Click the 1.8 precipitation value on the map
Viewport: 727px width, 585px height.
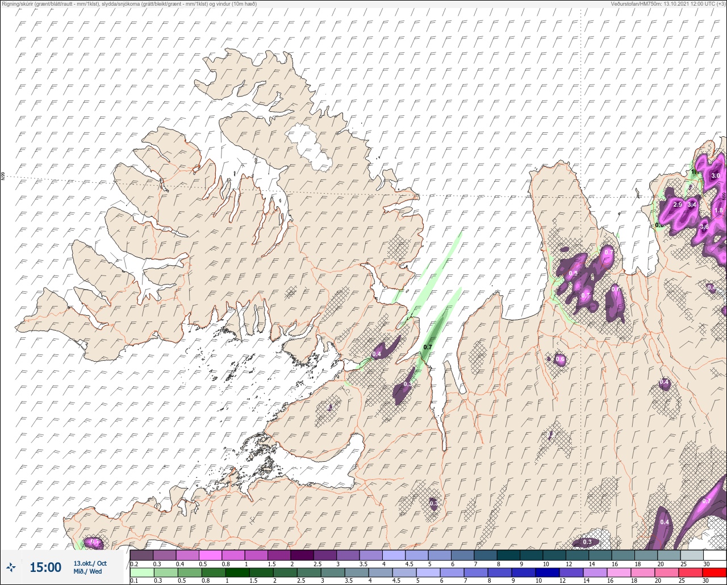click(x=718, y=210)
